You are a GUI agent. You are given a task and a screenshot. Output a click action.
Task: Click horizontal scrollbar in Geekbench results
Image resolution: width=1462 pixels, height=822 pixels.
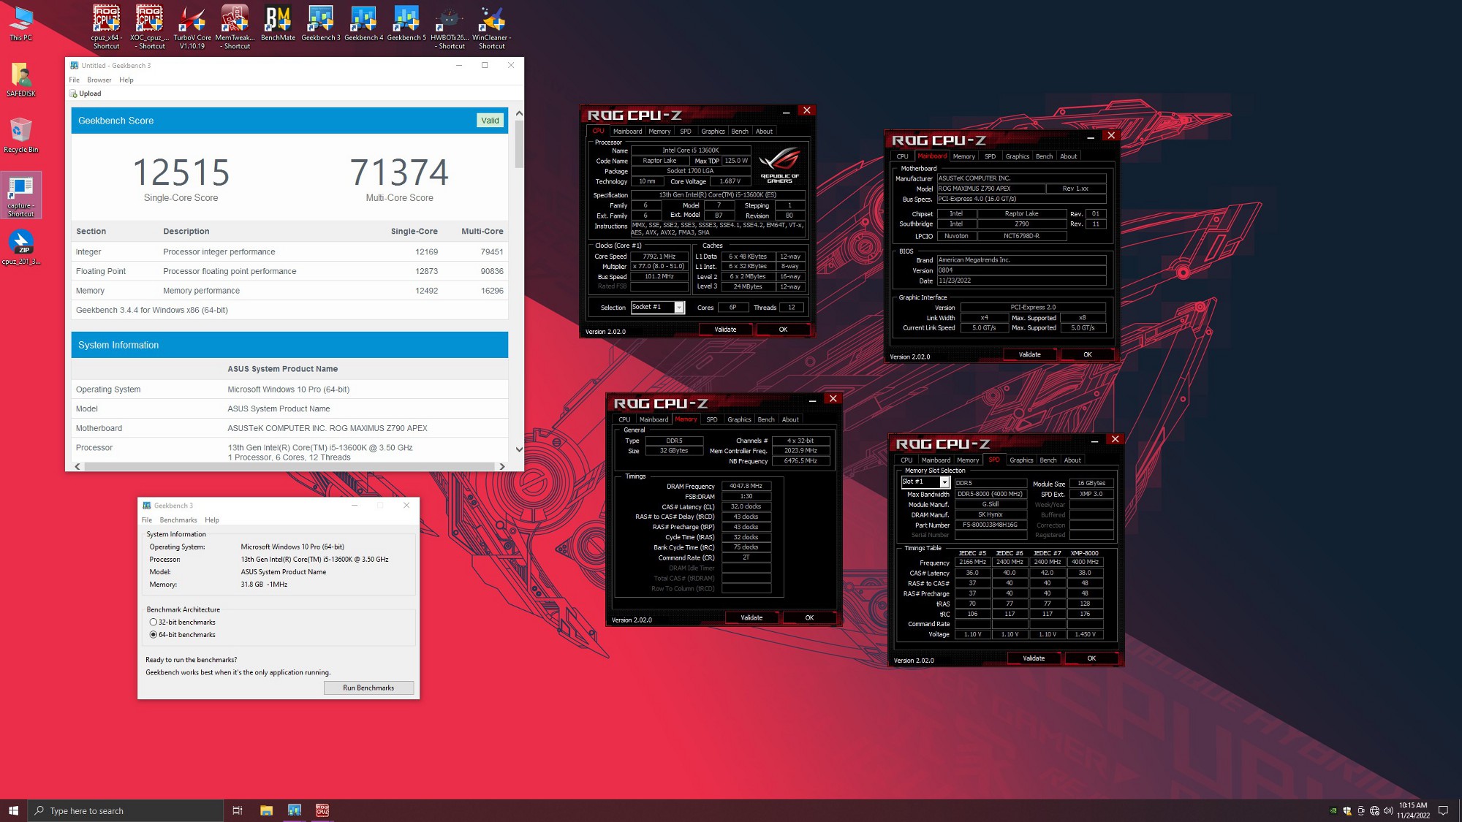[x=289, y=466]
